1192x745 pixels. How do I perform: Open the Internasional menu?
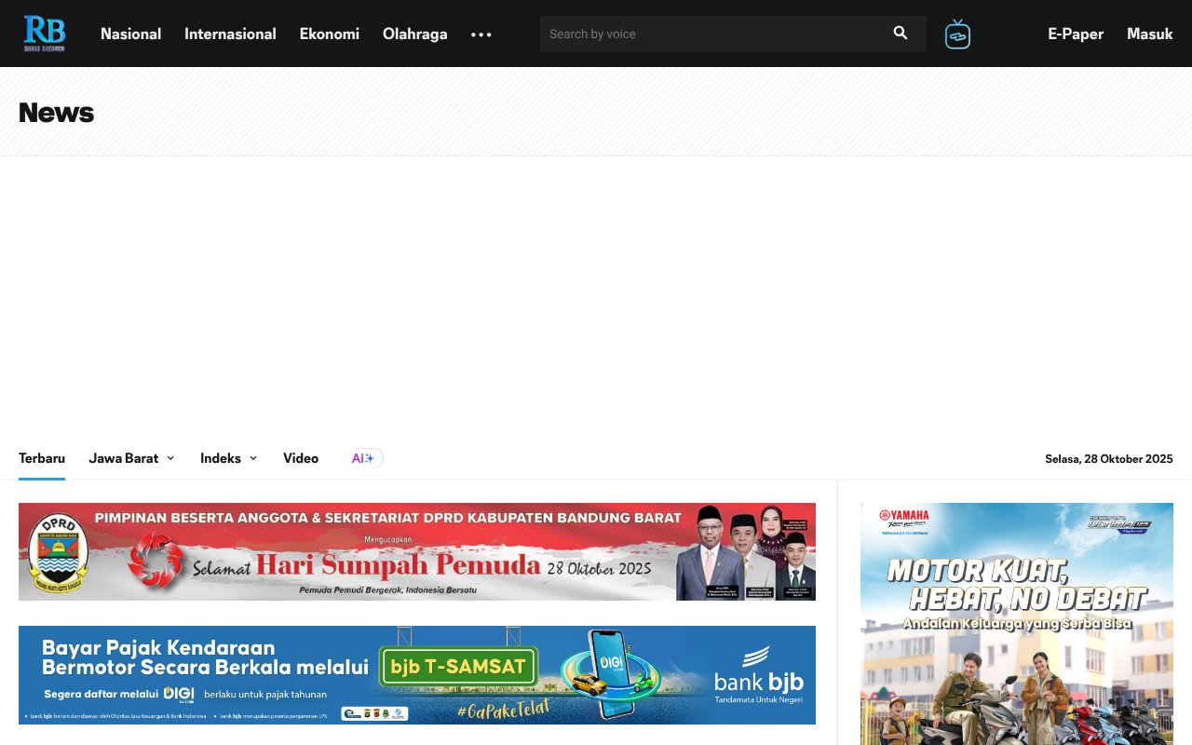coord(230,34)
